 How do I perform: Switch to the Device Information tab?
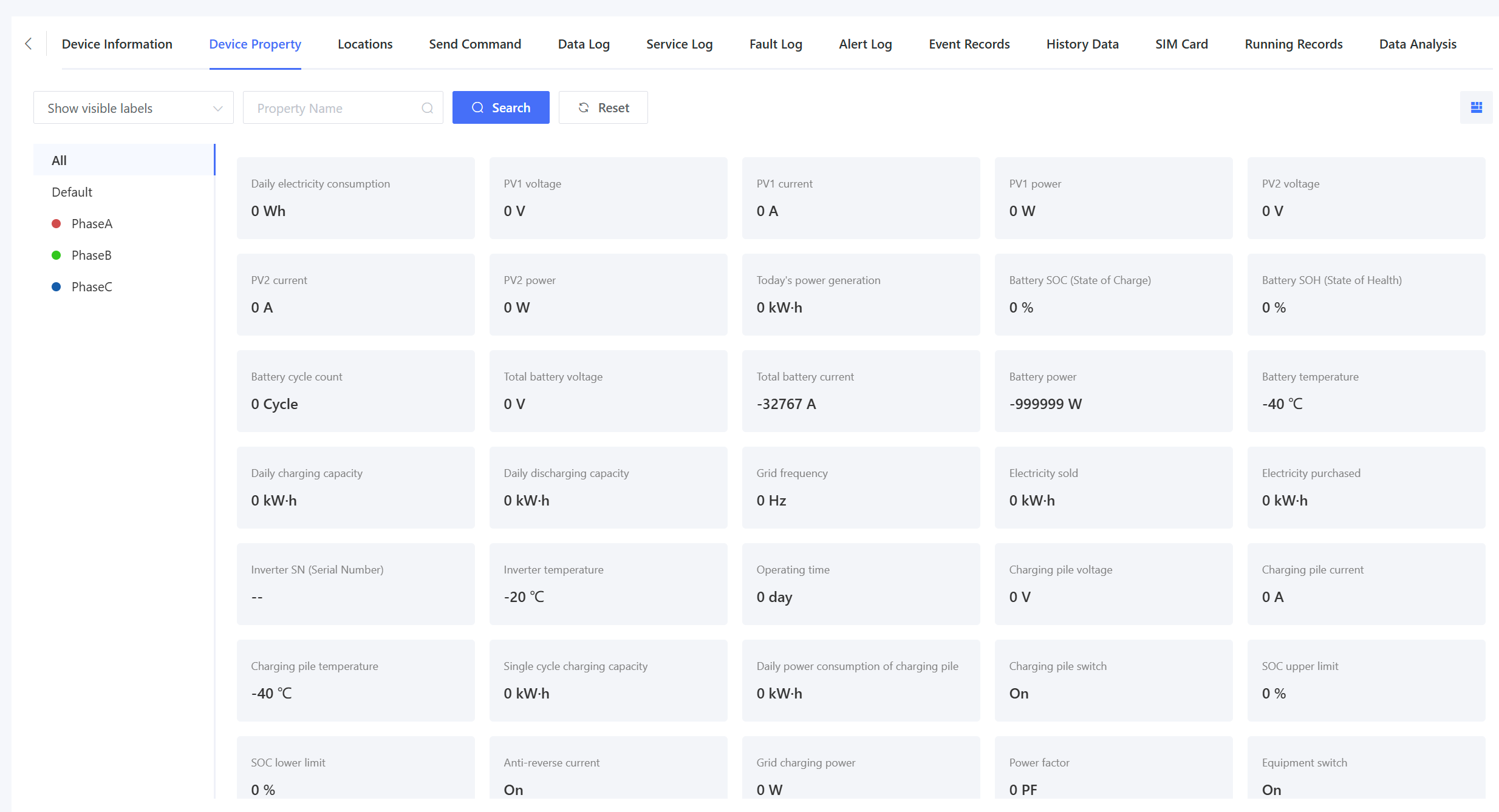pos(117,44)
